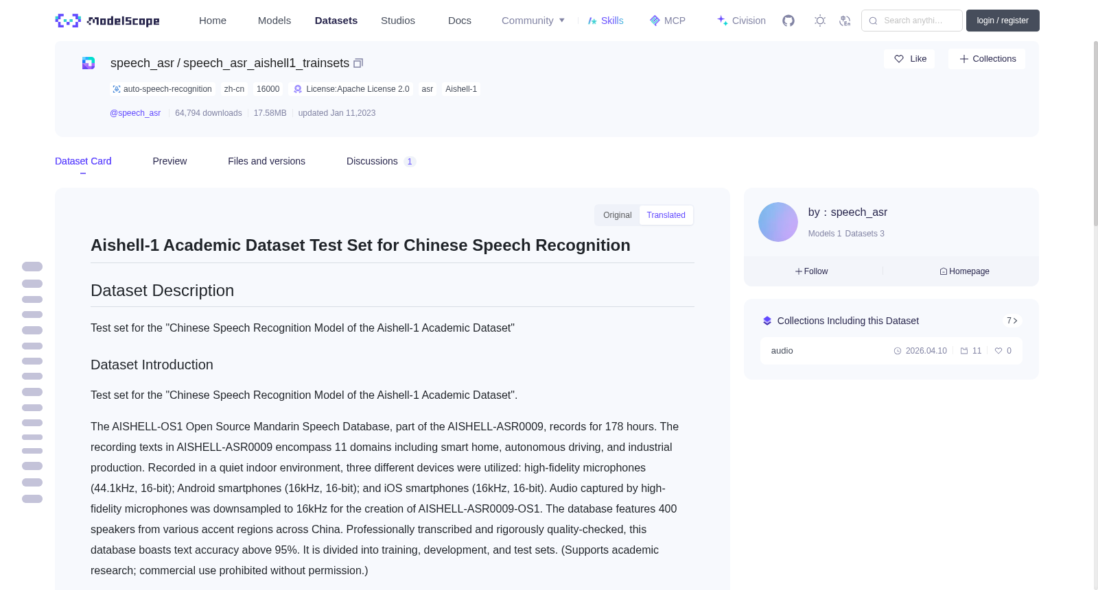This screenshot has height=590, width=1098.
Task: Open the ModelScope logo home link
Action: click(108, 21)
